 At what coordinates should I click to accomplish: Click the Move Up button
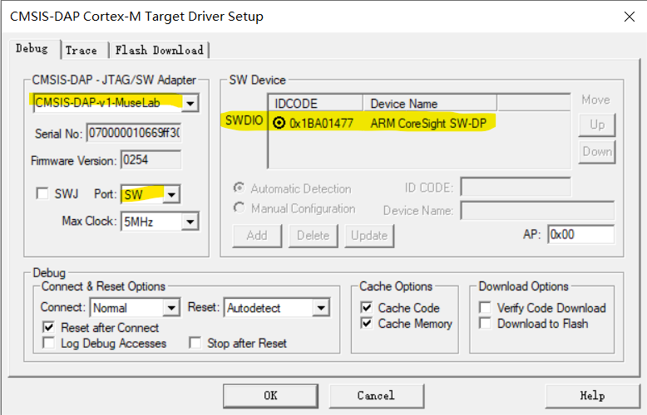tap(597, 124)
